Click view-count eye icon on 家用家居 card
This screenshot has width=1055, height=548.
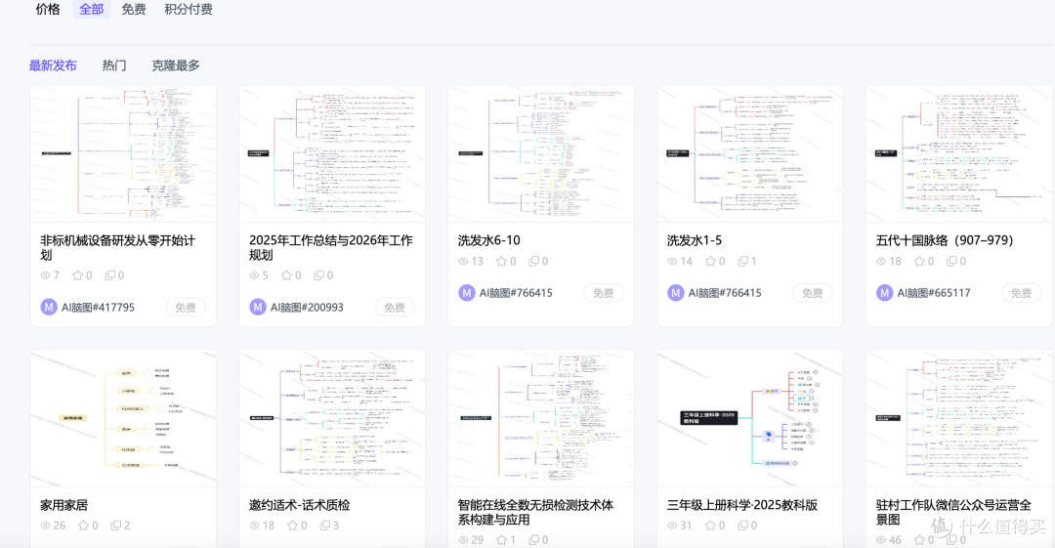[x=45, y=526]
